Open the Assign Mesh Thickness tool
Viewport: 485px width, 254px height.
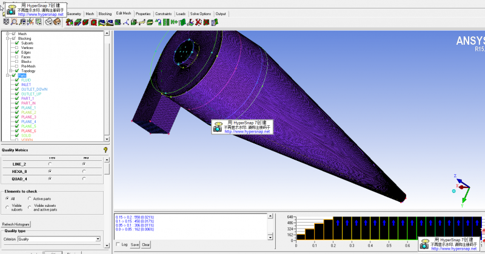pyautogui.click(x=182, y=22)
